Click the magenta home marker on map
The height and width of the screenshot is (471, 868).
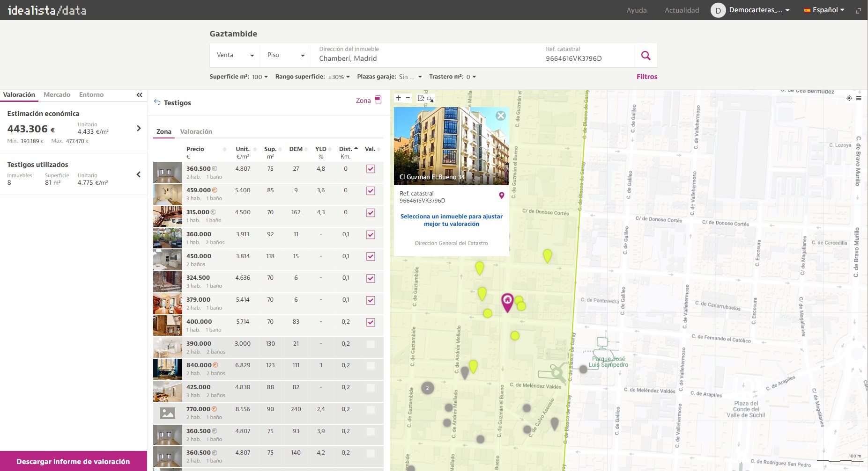pyautogui.click(x=507, y=301)
